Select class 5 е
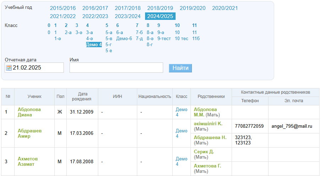Screen dimensions: 321x176 (109, 50)
